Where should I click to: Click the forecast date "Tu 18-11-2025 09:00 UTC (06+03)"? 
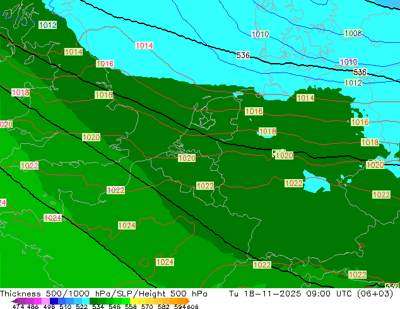click(x=311, y=294)
